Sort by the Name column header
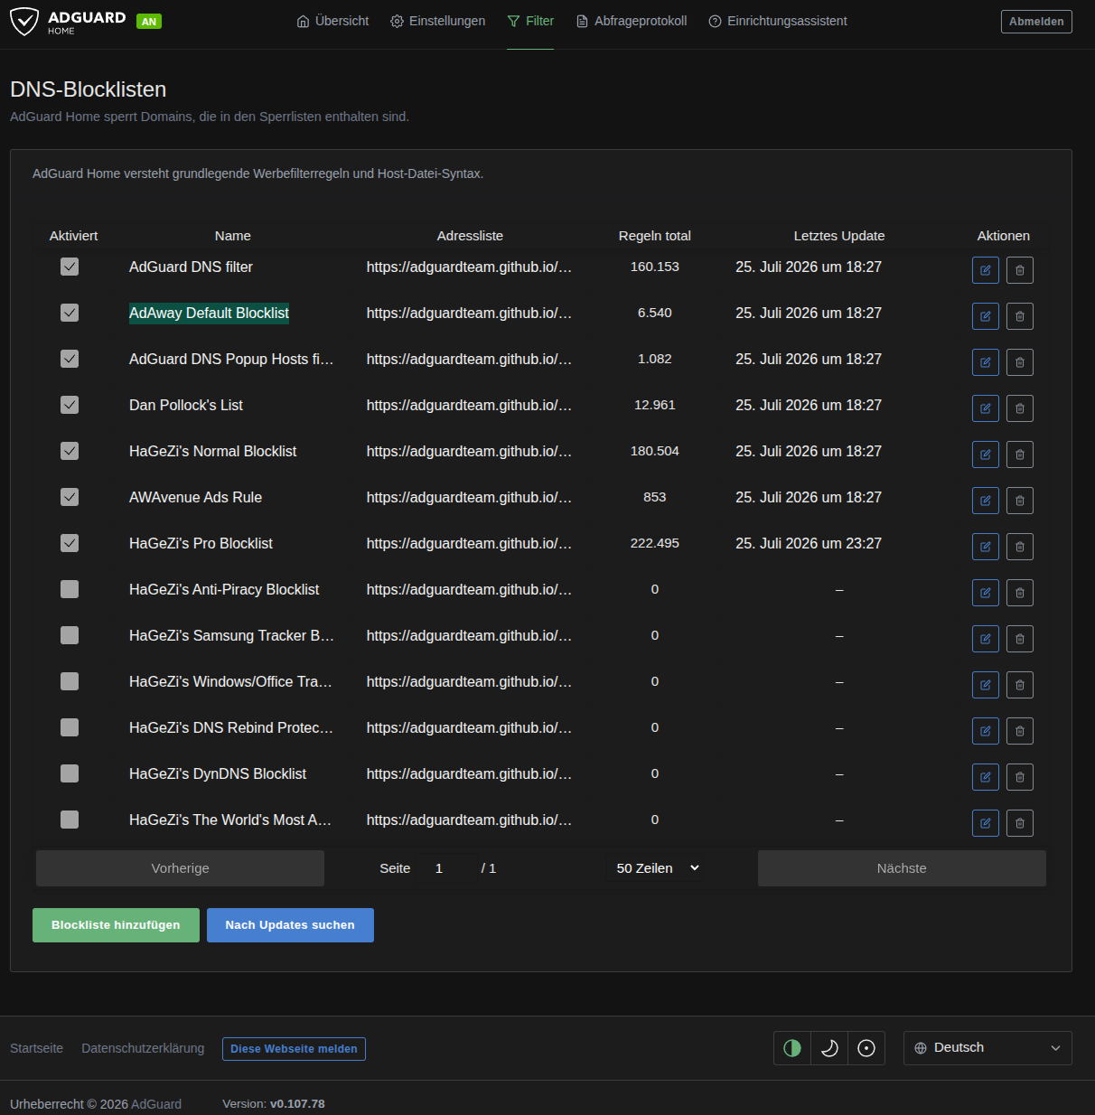Image resolution: width=1095 pixels, height=1115 pixels. click(233, 236)
